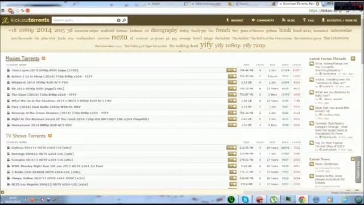This screenshot has width=364, height=205.
Task: Click the nezu tag
Action: tap(119, 37)
